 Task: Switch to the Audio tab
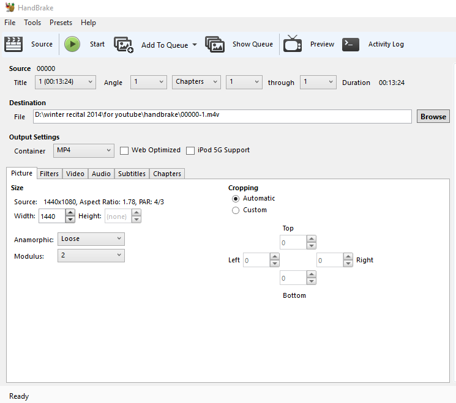click(101, 174)
